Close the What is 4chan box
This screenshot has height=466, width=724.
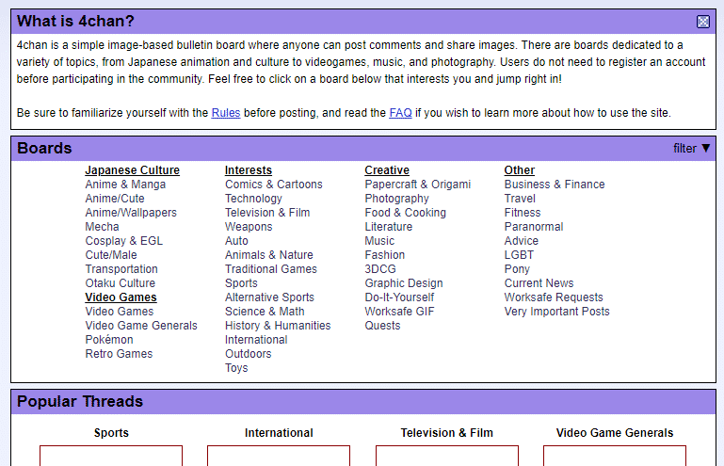pos(702,22)
